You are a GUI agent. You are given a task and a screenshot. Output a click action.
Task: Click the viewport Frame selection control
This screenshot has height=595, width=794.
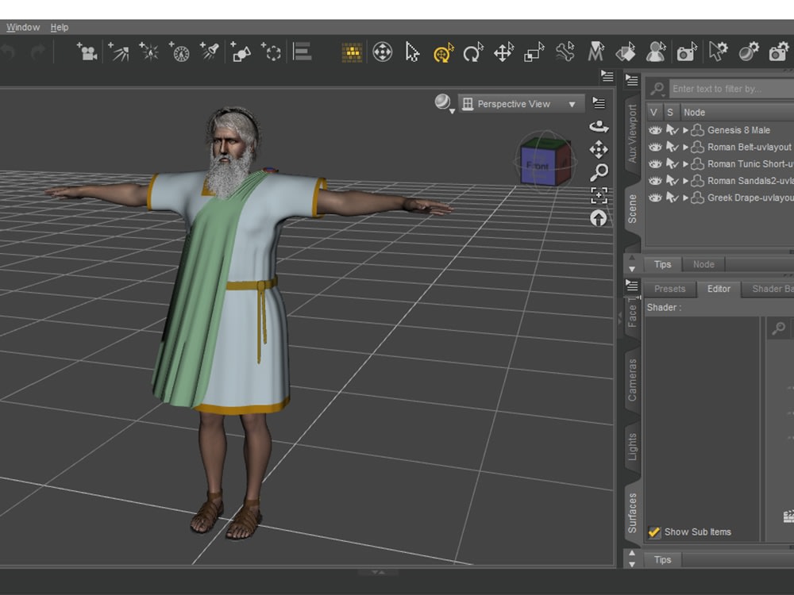[x=599, y=195]
